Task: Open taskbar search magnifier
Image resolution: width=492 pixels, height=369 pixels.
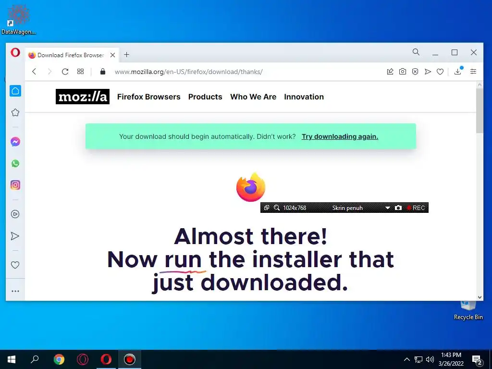Action: [35, 359]
